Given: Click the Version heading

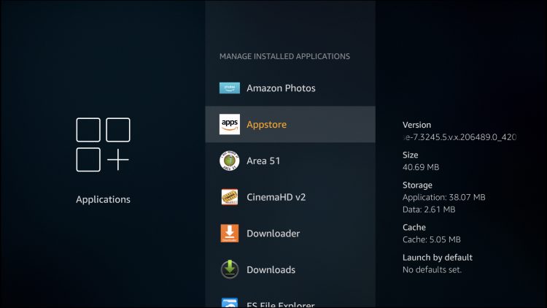Looking at the screenshot, I should point(416,125).
